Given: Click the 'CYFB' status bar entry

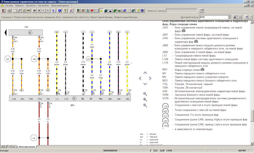Looking at the screenshot, I should (169, 151).
